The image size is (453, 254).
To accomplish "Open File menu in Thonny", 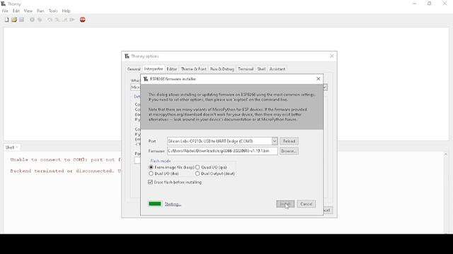I will click(5, 11).
